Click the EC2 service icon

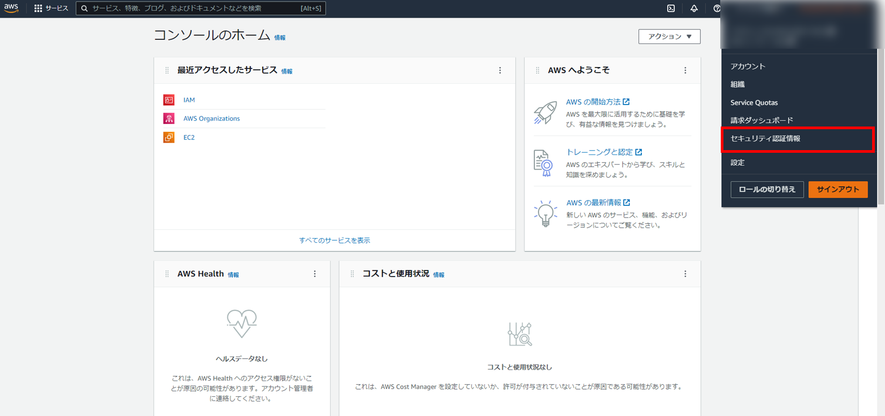169,137
